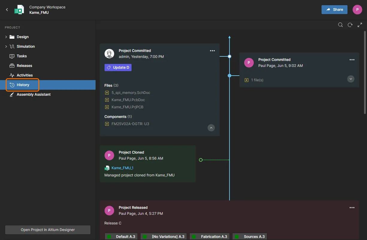Image resolution: width=367 pixels, height=240 pixels.
Task: Click Open Project in Altium Designer
Action: tap(48, 230)
